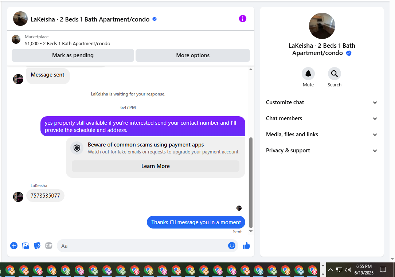
Task: Click taskbar overflow down arrow
Action: click(x=323, y=274)
